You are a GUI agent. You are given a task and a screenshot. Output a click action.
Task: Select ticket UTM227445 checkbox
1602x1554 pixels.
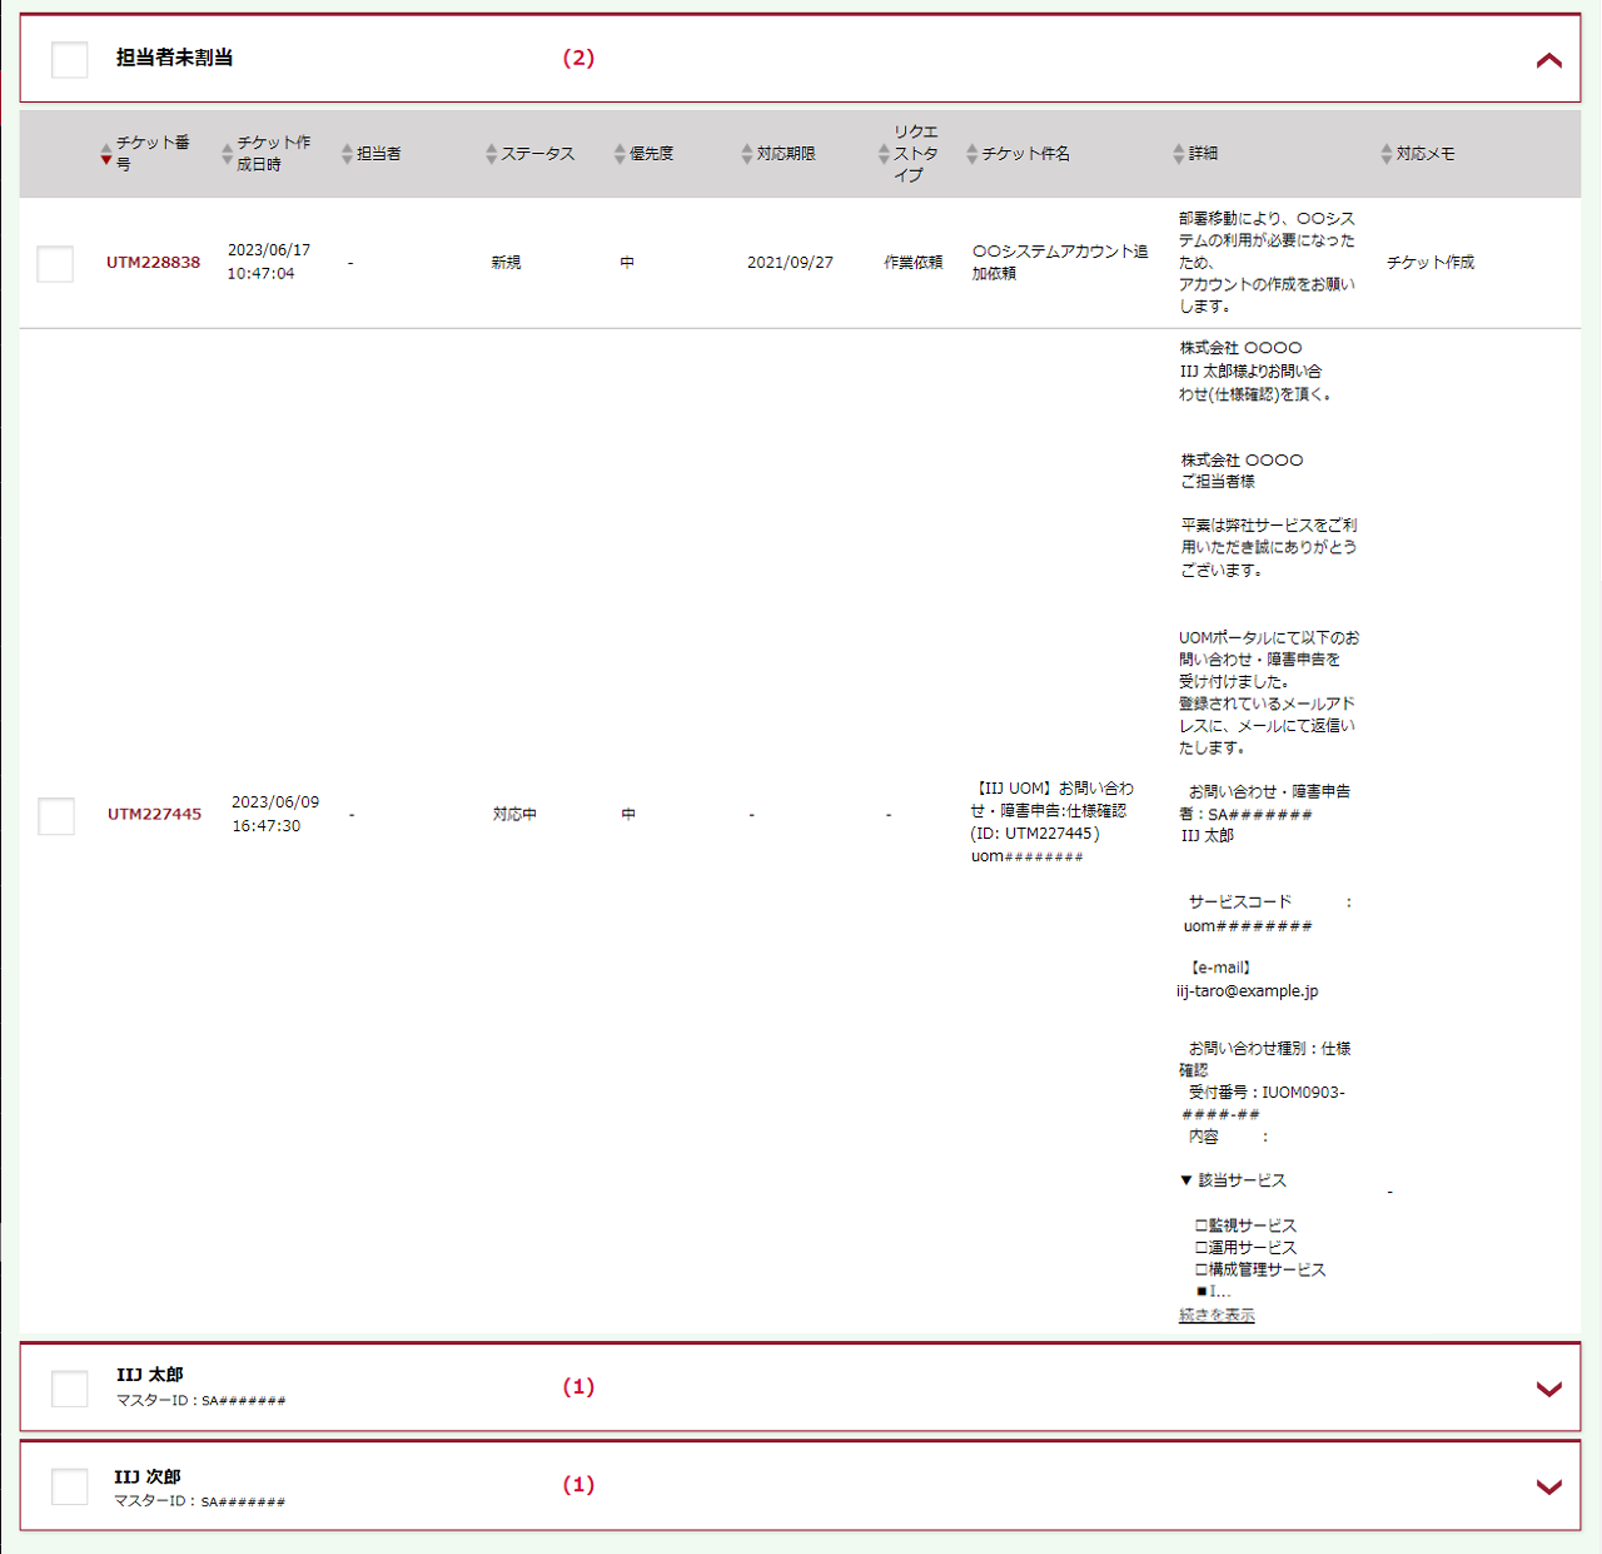56,816
